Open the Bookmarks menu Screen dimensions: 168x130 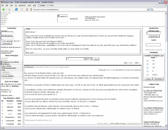pos(22,5)
